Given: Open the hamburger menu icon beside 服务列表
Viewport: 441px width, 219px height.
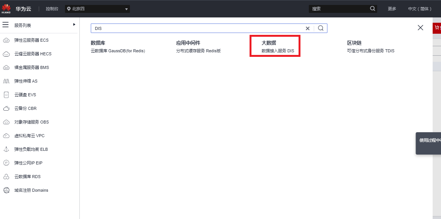Looking at the screenshot, I should [x=6, y=25].
